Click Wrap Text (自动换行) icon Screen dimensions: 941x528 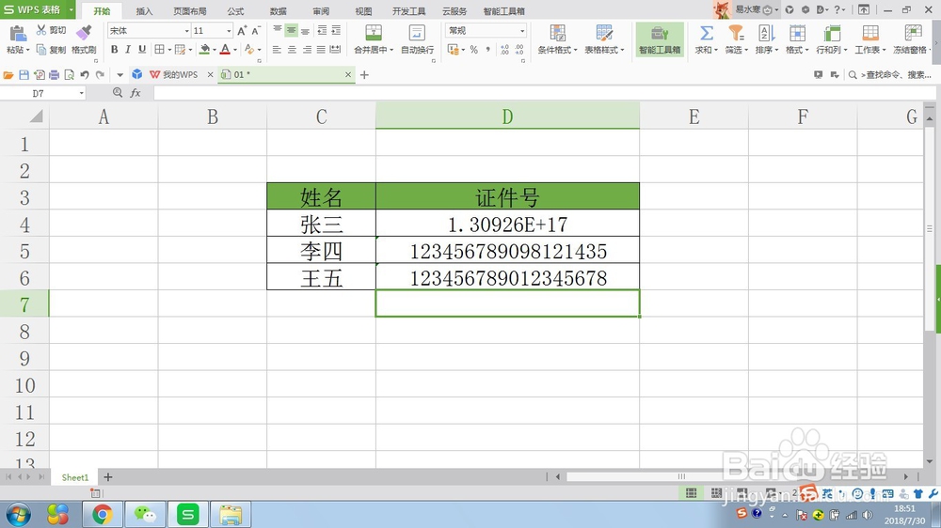[x=417, y=33]
